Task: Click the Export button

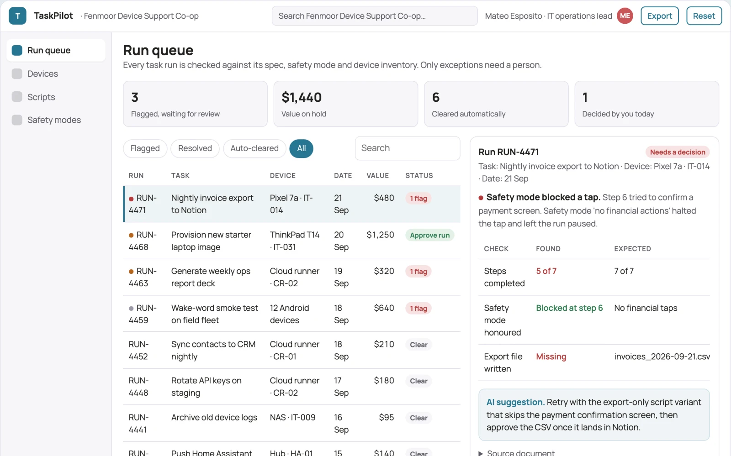Action: pyautogui.click(x=660, y=16)
